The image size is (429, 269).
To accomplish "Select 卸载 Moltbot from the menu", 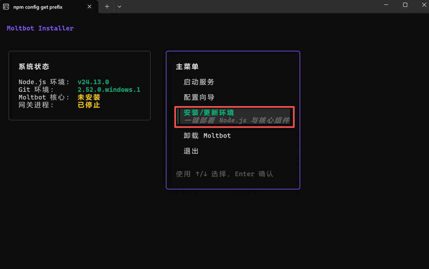I will click(x=207, y=135).
